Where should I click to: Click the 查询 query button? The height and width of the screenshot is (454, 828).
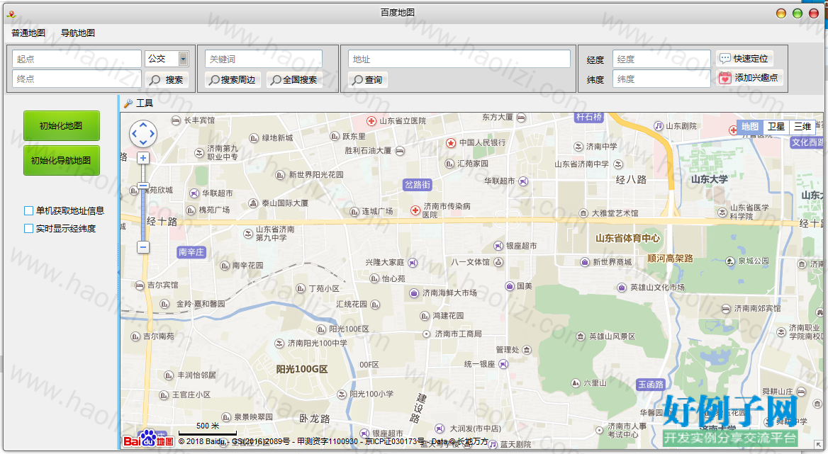coord(367,79)
